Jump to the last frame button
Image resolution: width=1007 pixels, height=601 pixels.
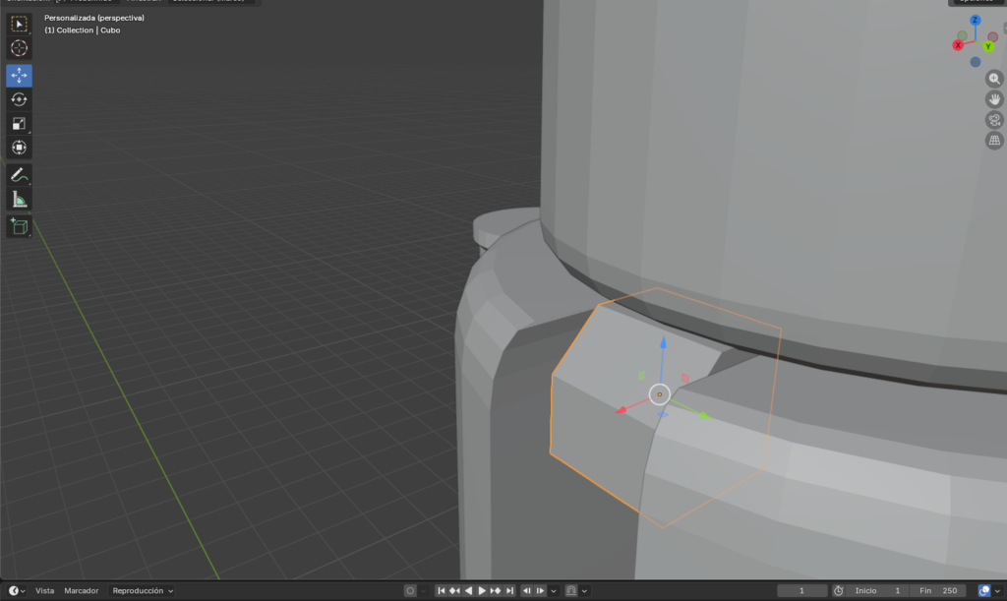pyautogui.click(x=509, y=591)
